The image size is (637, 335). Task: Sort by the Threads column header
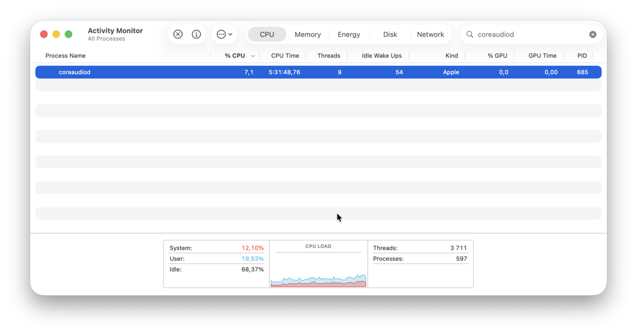pos(329,56)
